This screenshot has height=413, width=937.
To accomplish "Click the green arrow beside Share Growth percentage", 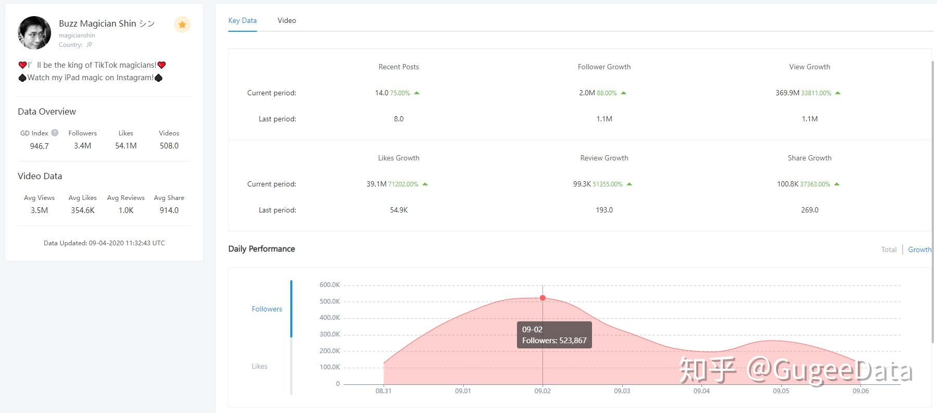I will [x=837, y=184].
